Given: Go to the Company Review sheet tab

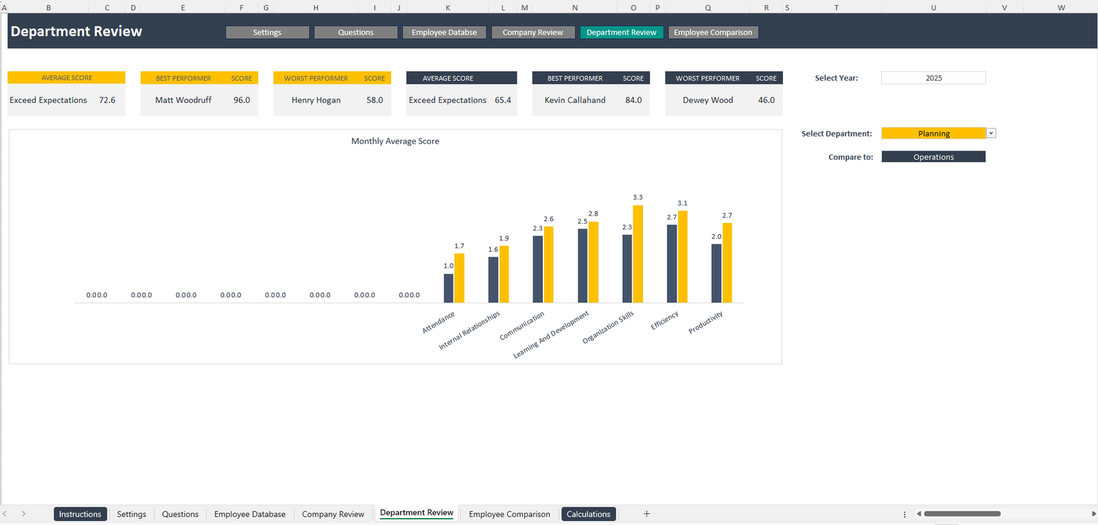Looking at the screenshot, I should [x=333, y=514].
